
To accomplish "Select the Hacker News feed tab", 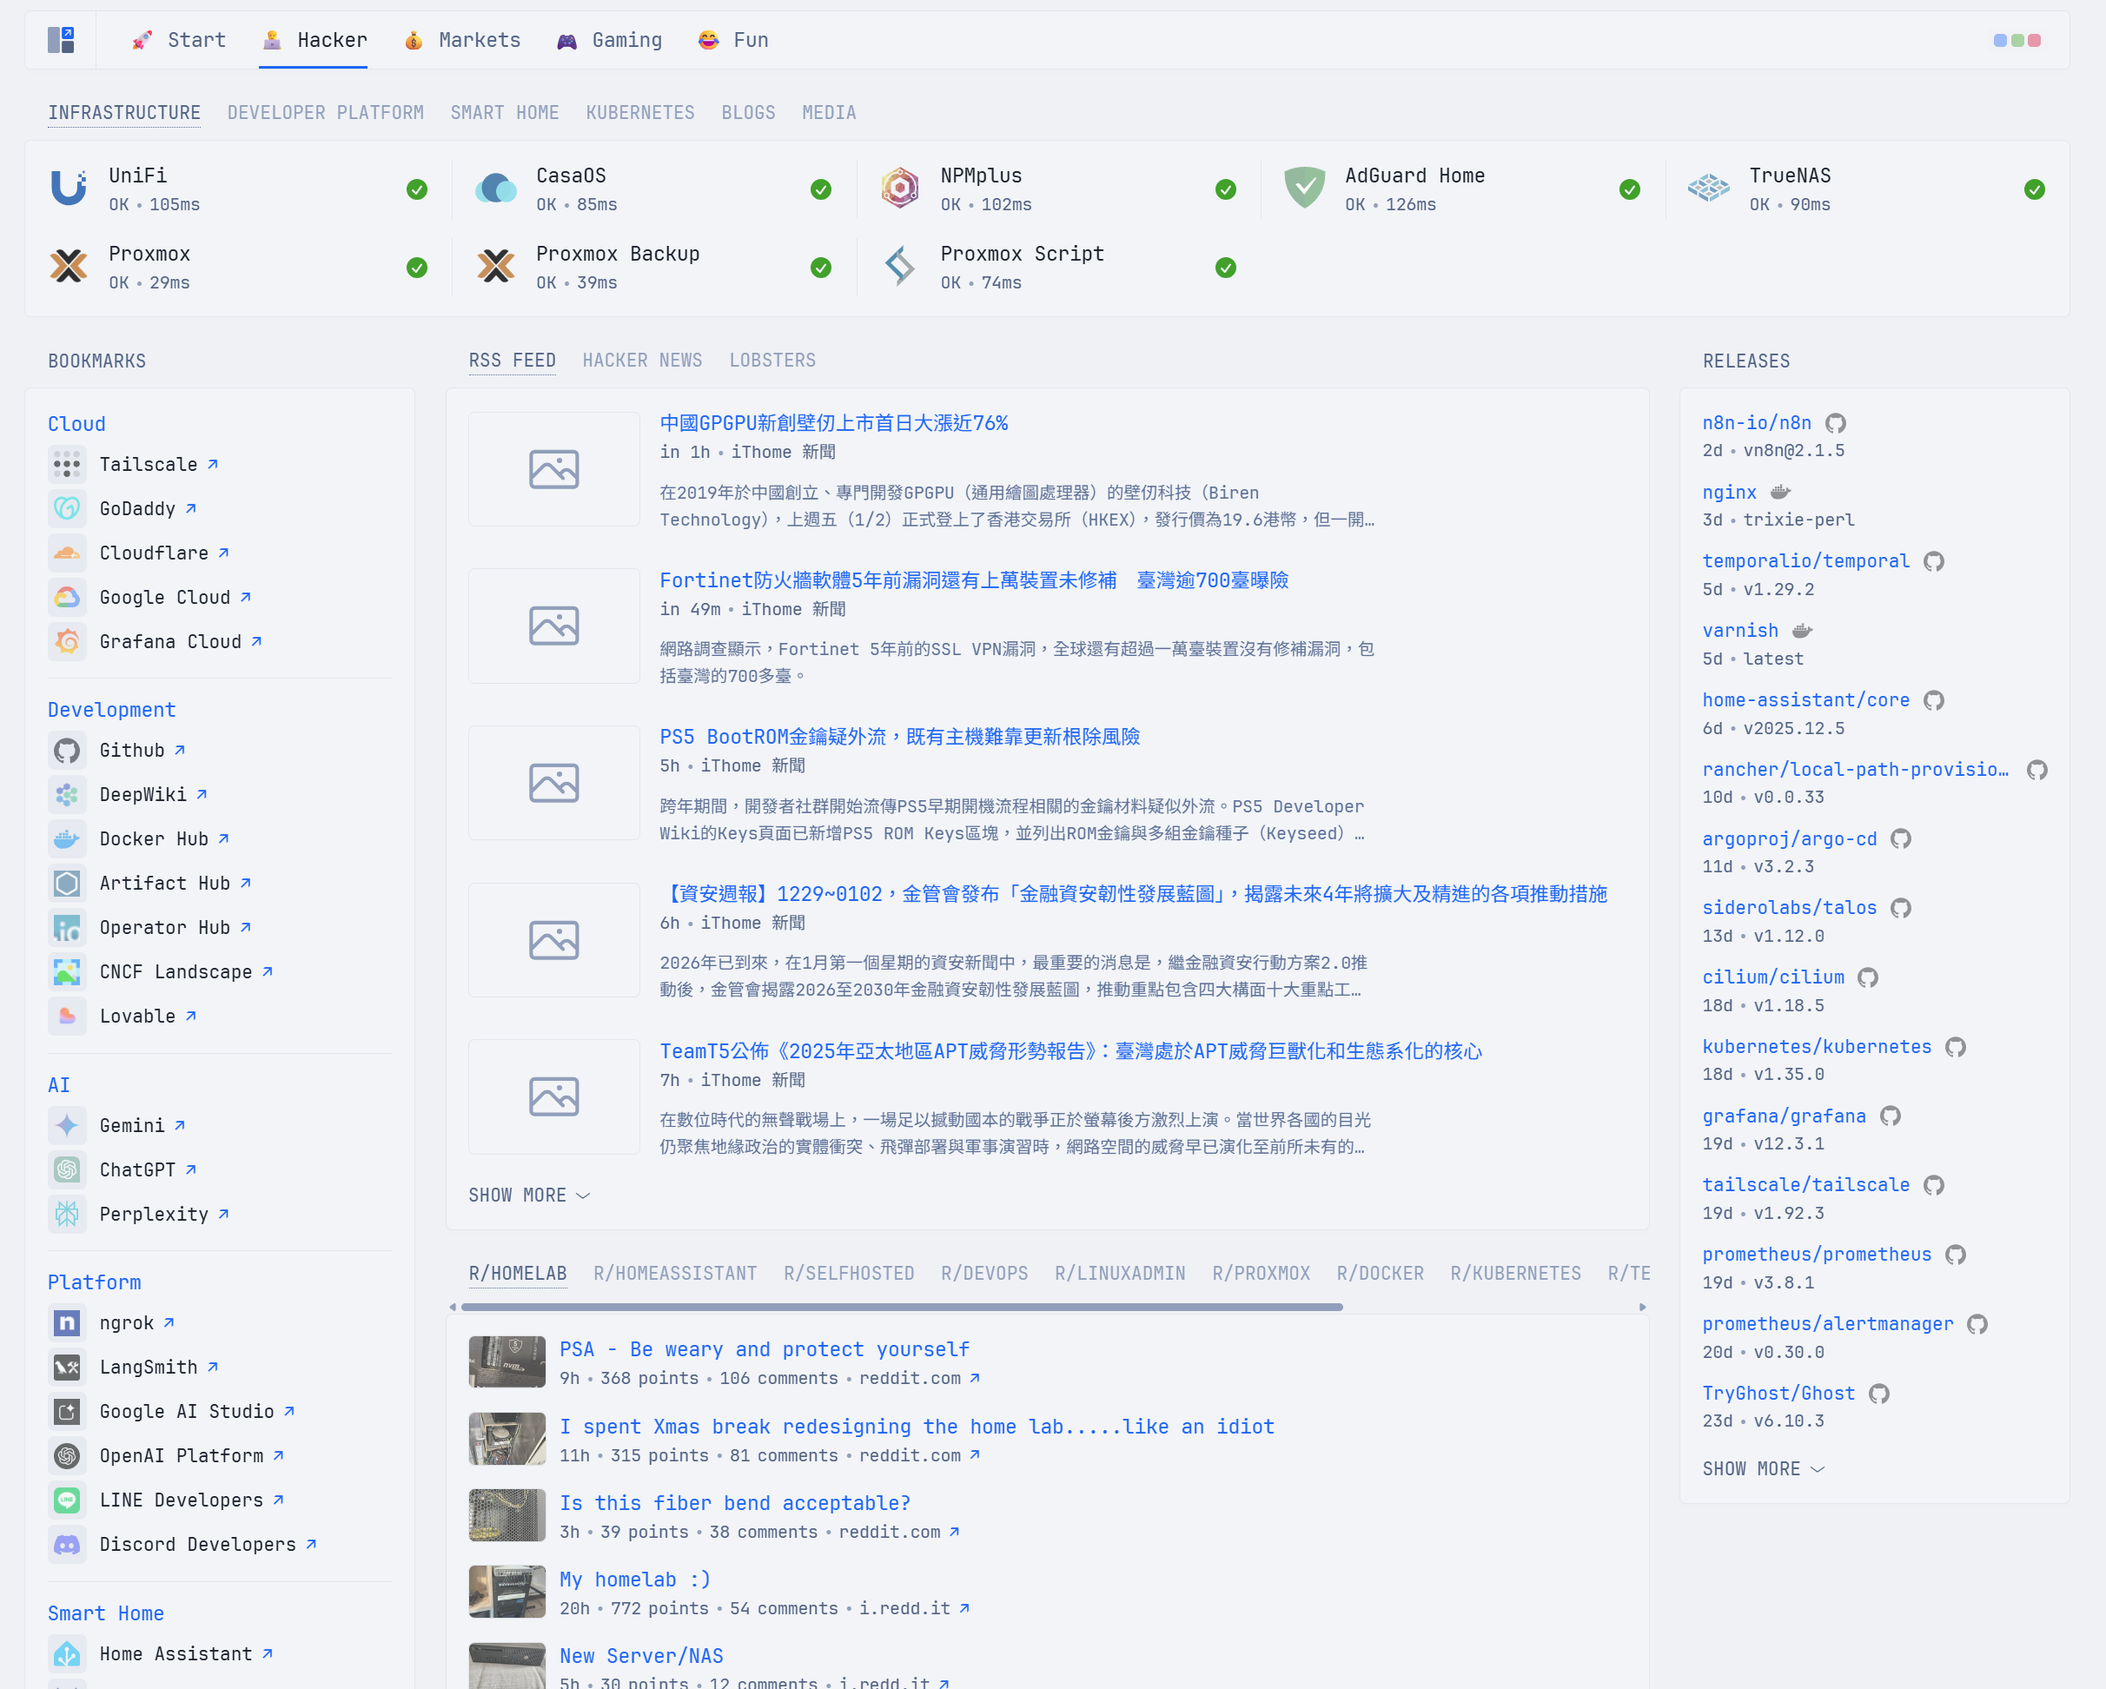I will 642,361.
